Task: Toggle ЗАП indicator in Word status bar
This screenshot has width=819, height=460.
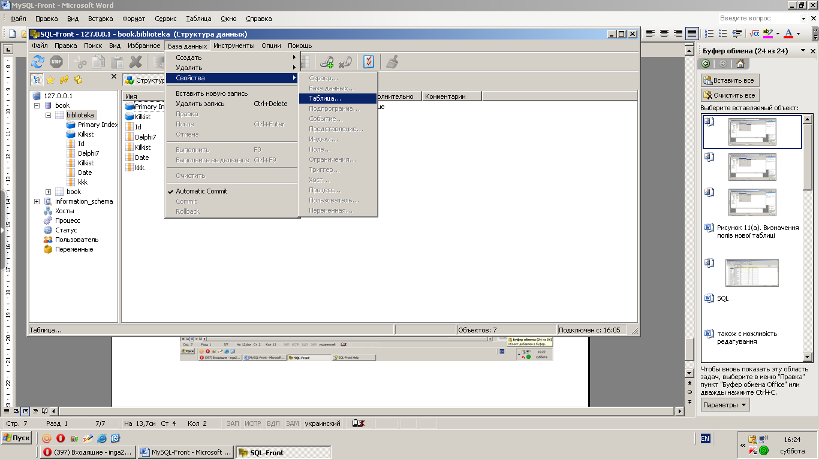Action: (x=233, y=423)
